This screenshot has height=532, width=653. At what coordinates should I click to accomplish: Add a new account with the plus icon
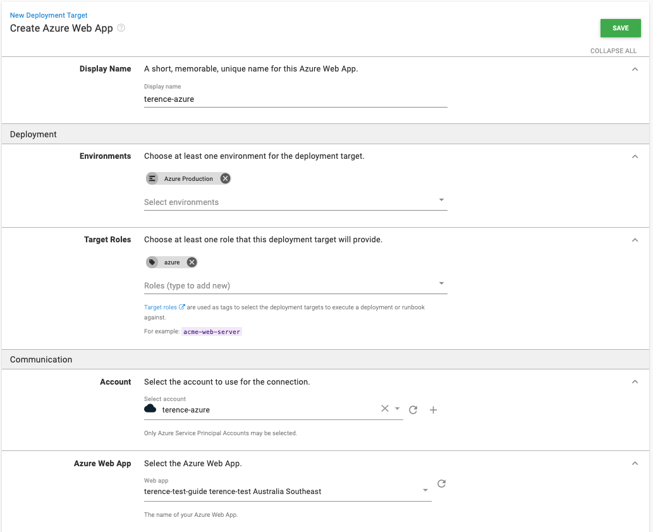434,410
